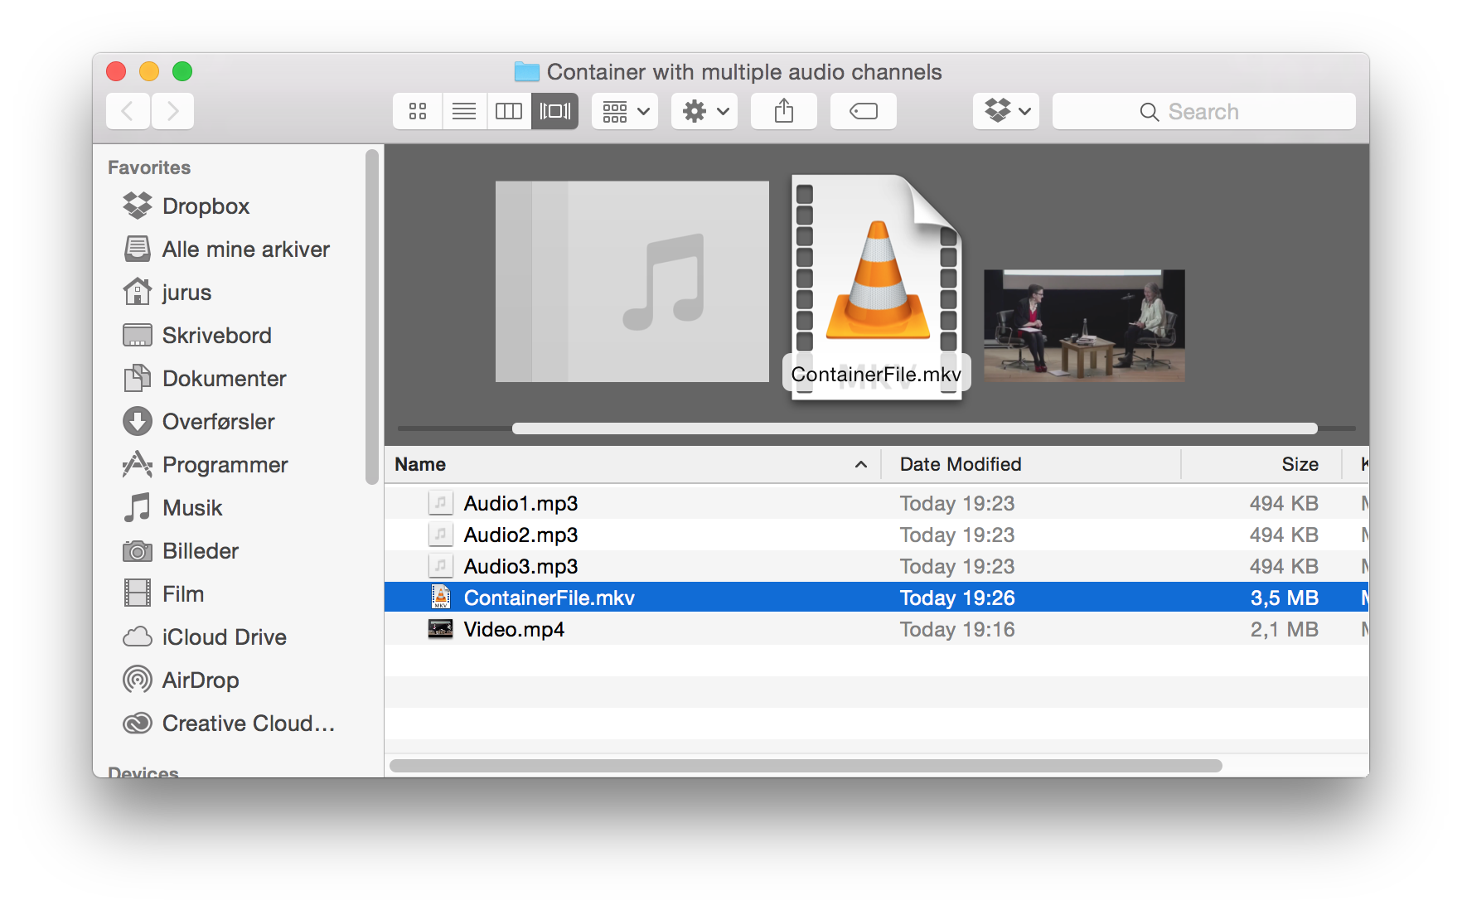Switch to icon view
The image size is (1462, 910).
(x=418, y=111)
